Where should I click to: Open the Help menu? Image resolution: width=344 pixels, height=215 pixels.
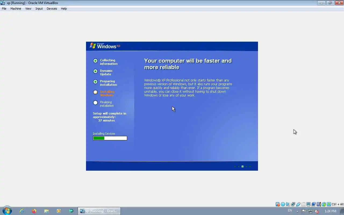(64, 9)
